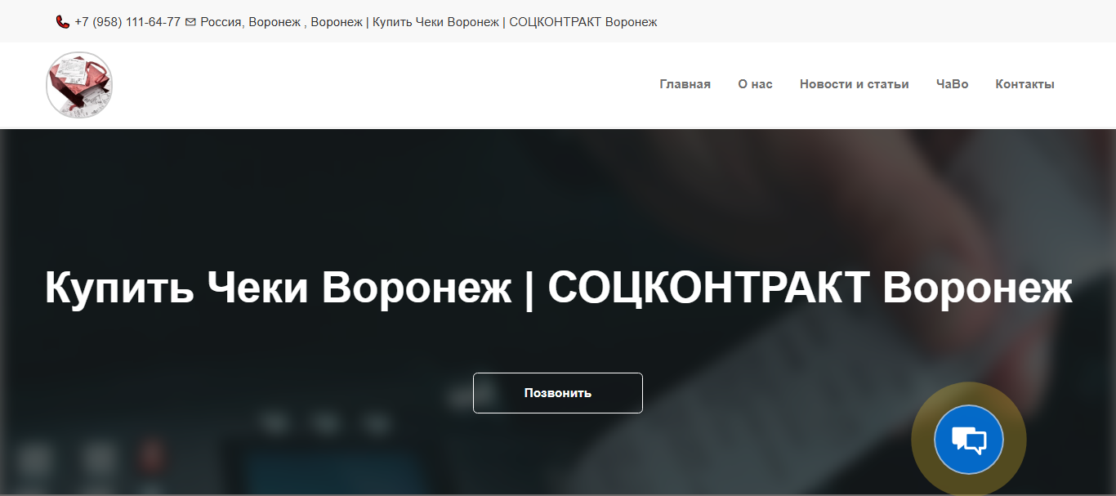1116x496 pixels.
Task: Click phone number +7 (958) 111-64-77
Action: point(127,22)
